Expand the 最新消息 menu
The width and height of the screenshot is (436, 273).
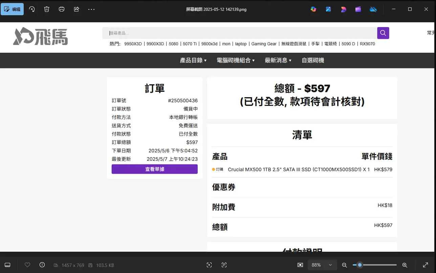pyautogui.click(x=278, y=60)
